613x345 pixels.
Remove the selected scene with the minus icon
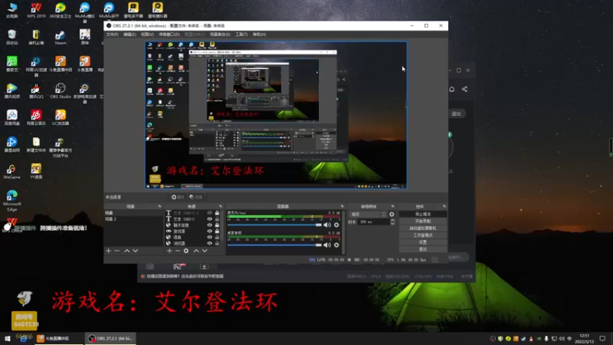(117, 251)
